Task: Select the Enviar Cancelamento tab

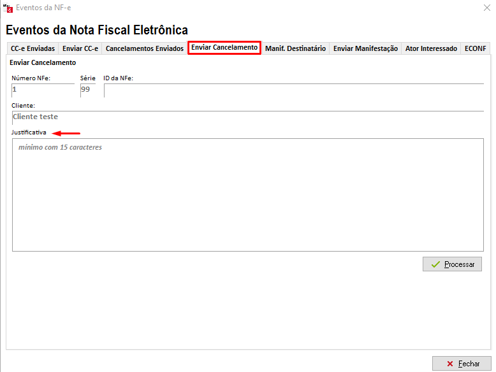Action: (224, 48)
